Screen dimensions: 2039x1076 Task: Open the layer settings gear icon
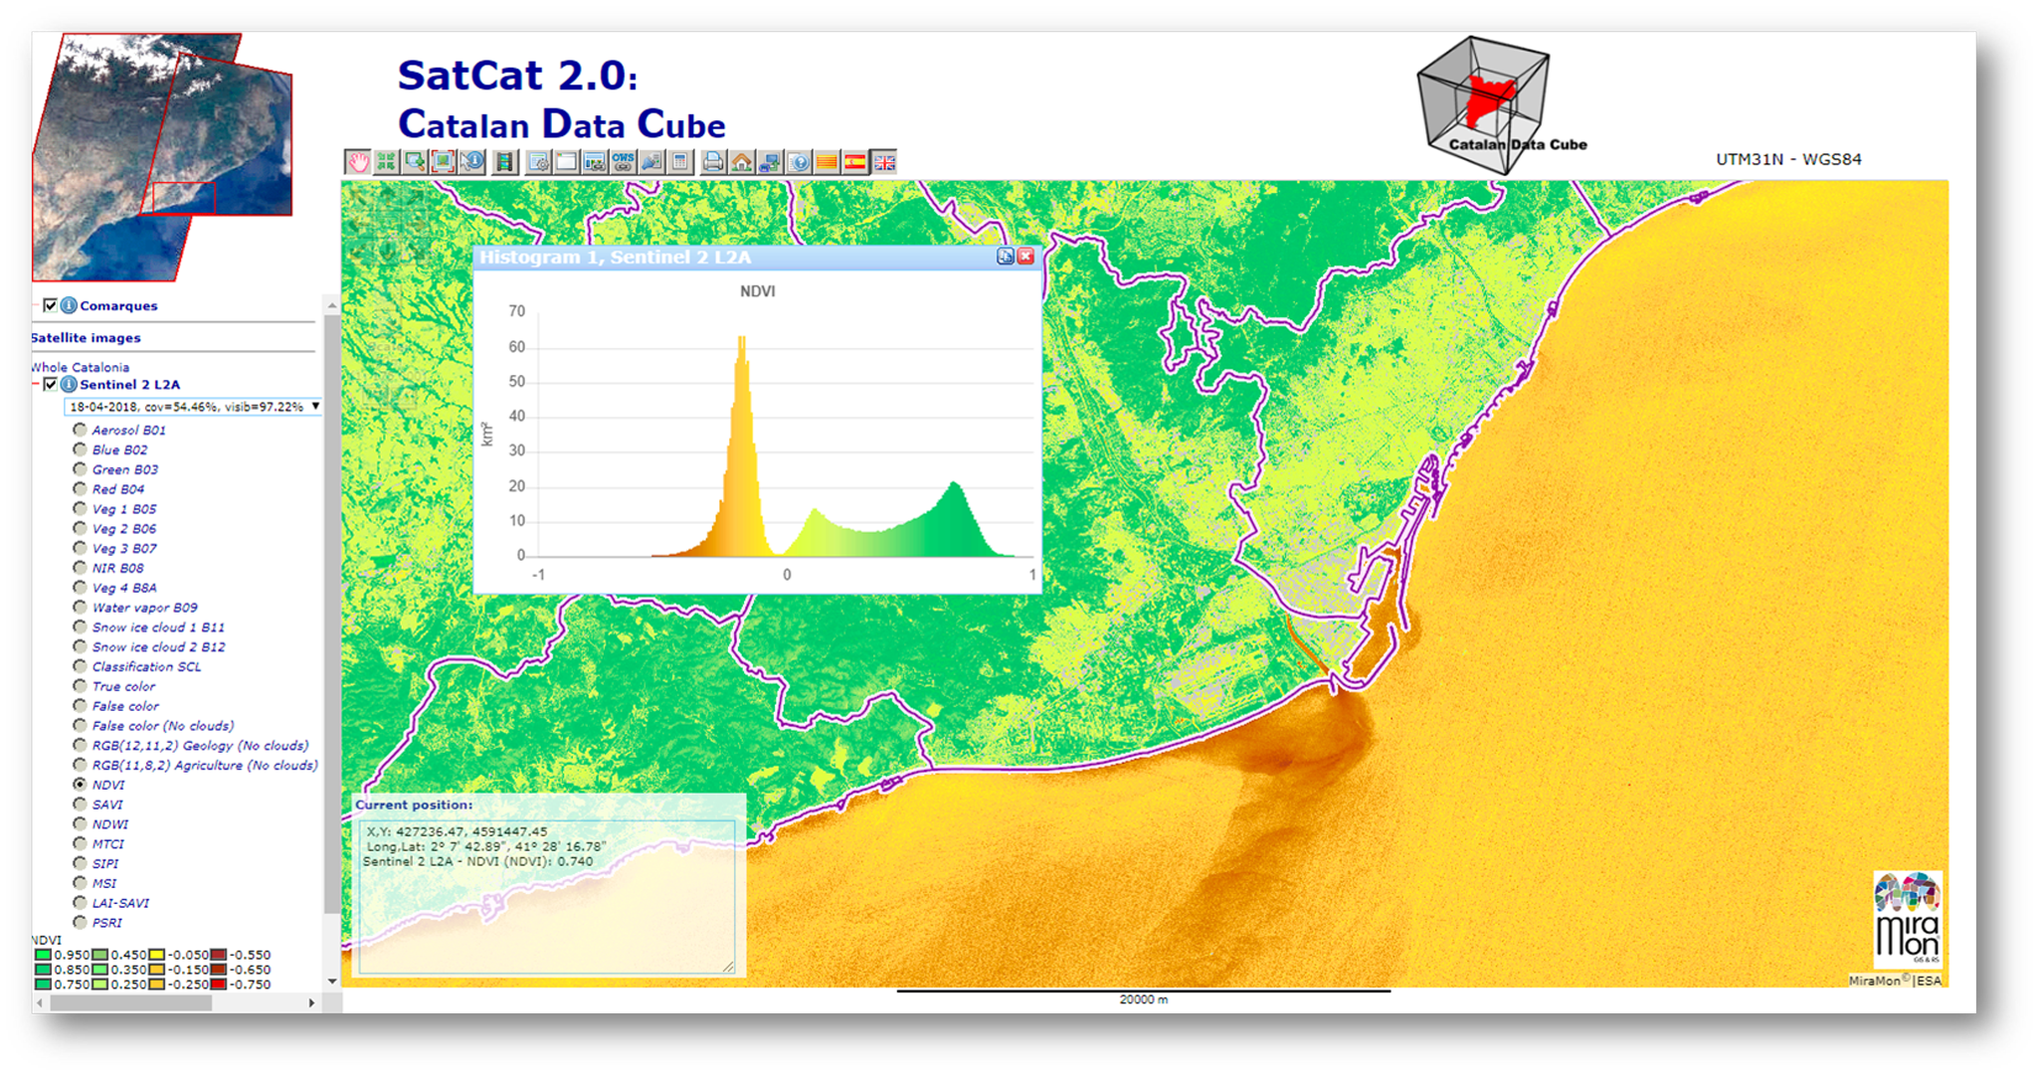pos(538,162)
